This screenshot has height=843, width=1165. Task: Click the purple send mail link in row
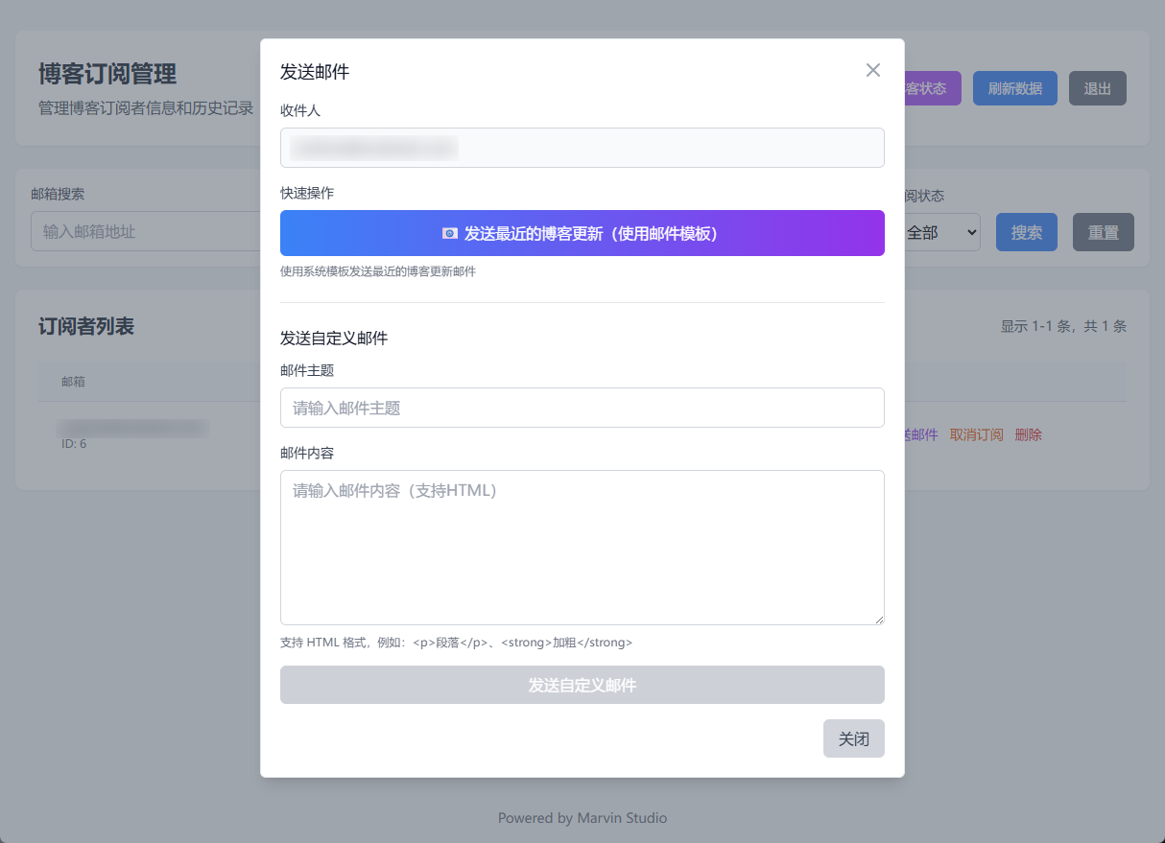(x=921, y=434)
